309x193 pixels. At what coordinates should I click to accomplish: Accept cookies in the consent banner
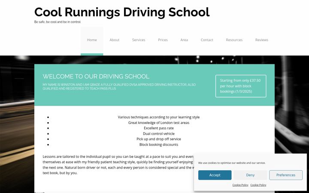click(x=215, y=175)
